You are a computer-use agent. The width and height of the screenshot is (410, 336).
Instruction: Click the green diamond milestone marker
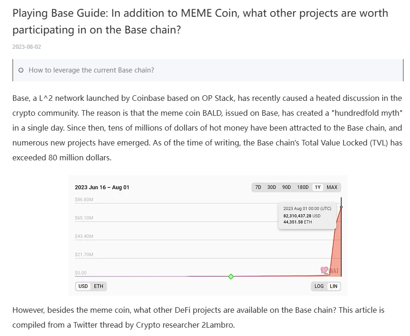pos(231,277)
